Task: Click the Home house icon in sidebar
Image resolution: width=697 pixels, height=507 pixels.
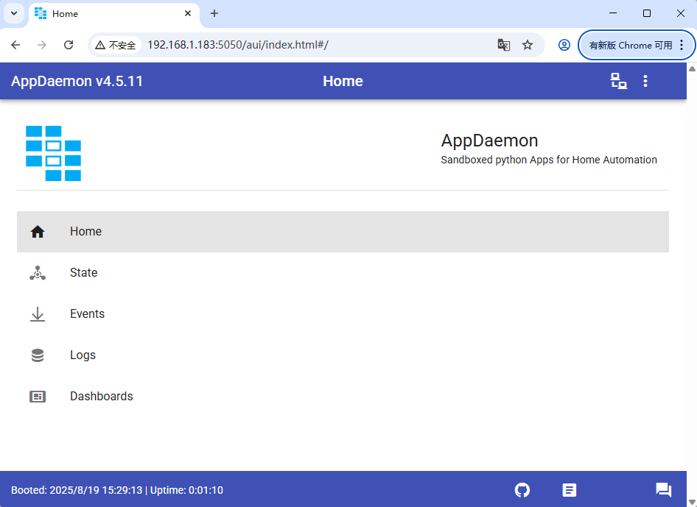Action: tap(38, 231)
